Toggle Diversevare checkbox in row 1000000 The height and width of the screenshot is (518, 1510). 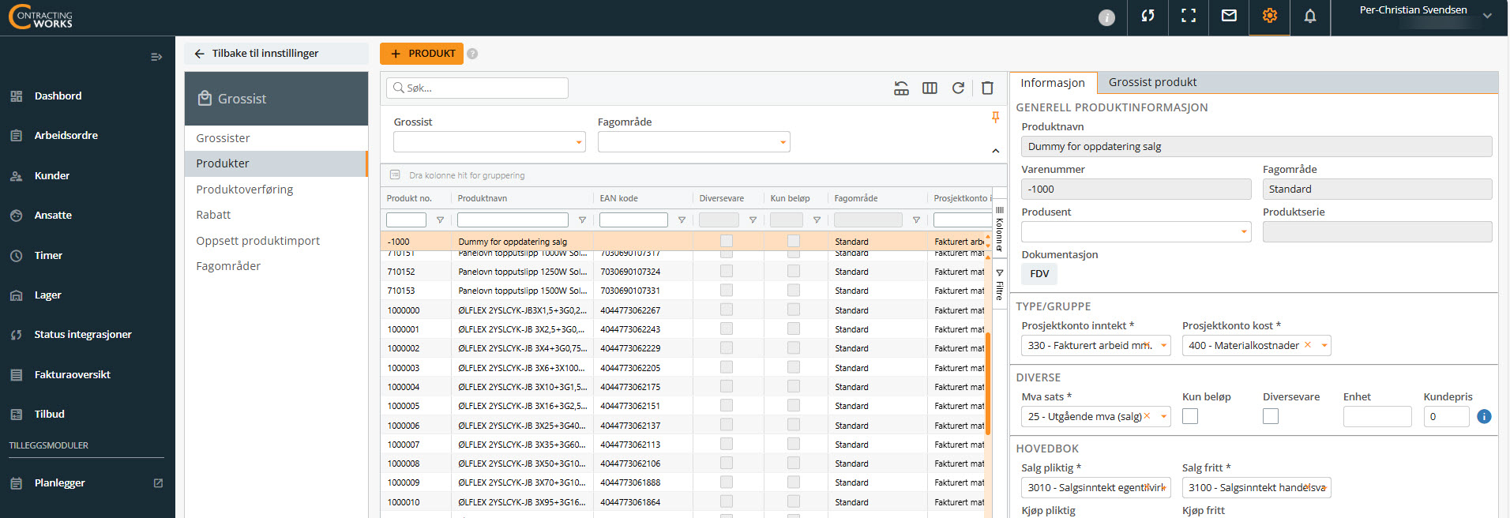(727, 310)
